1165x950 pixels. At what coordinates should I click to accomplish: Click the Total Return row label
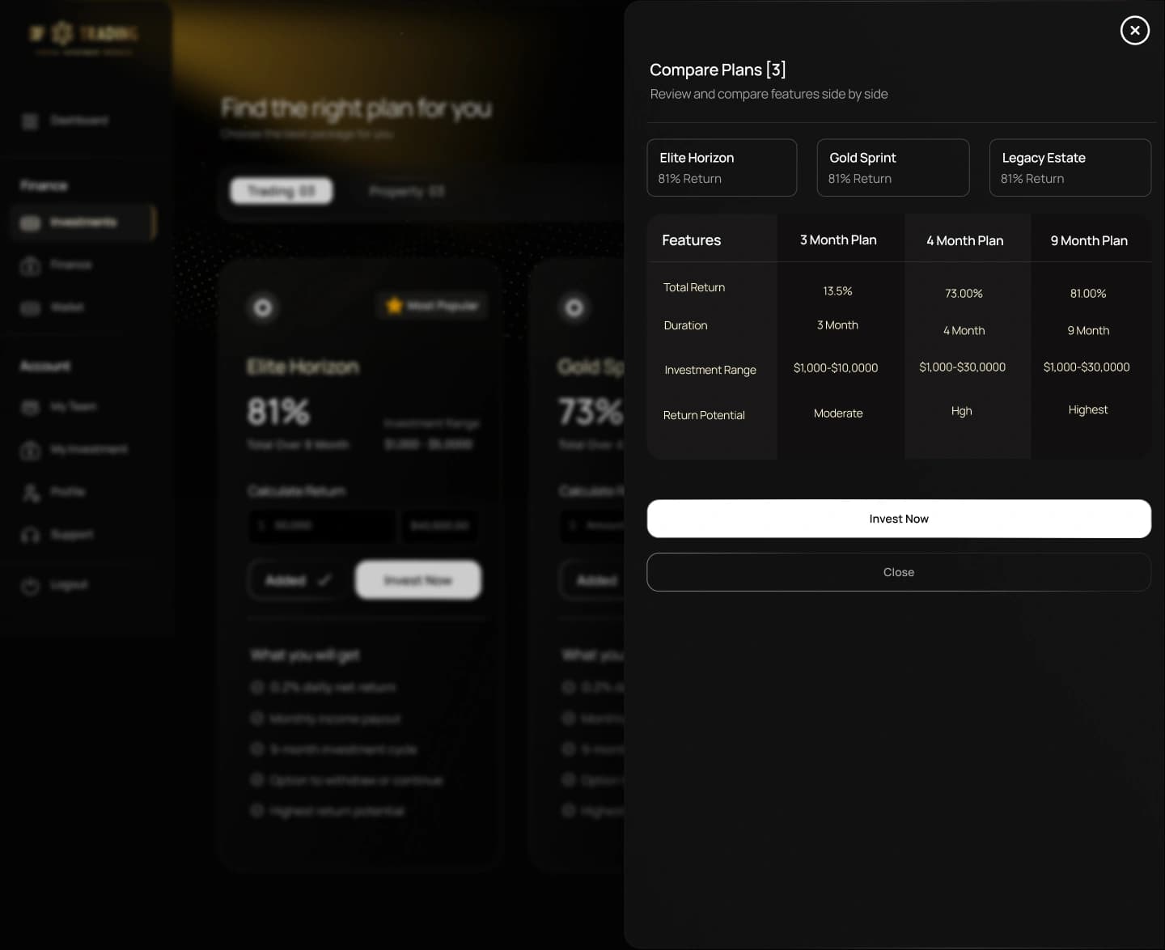click(694, 287)
